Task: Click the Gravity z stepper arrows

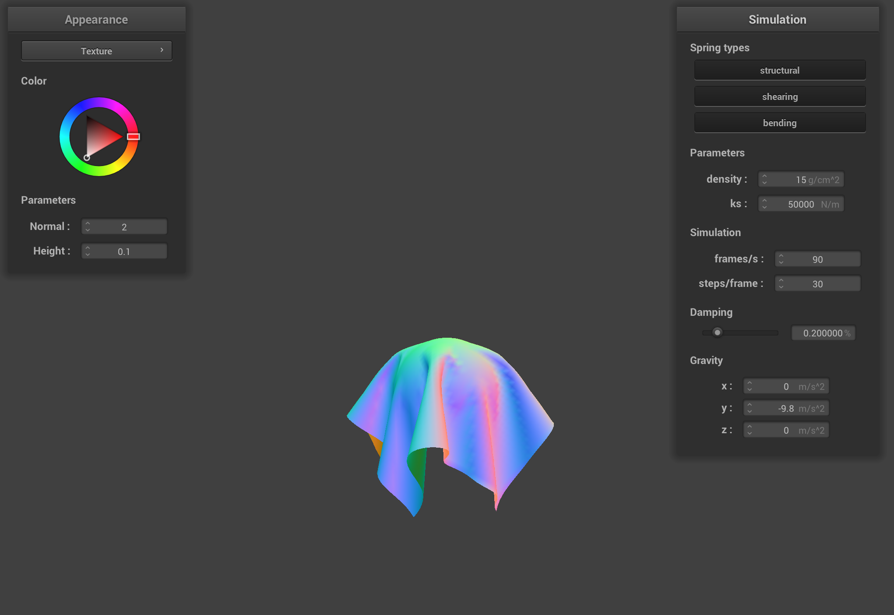Action: pos(750,430)
